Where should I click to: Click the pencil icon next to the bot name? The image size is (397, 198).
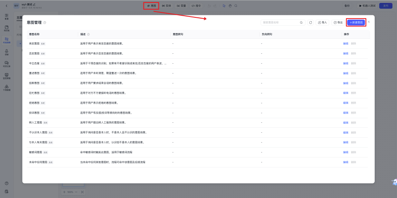pyautogui.click(x=34, y=4)
